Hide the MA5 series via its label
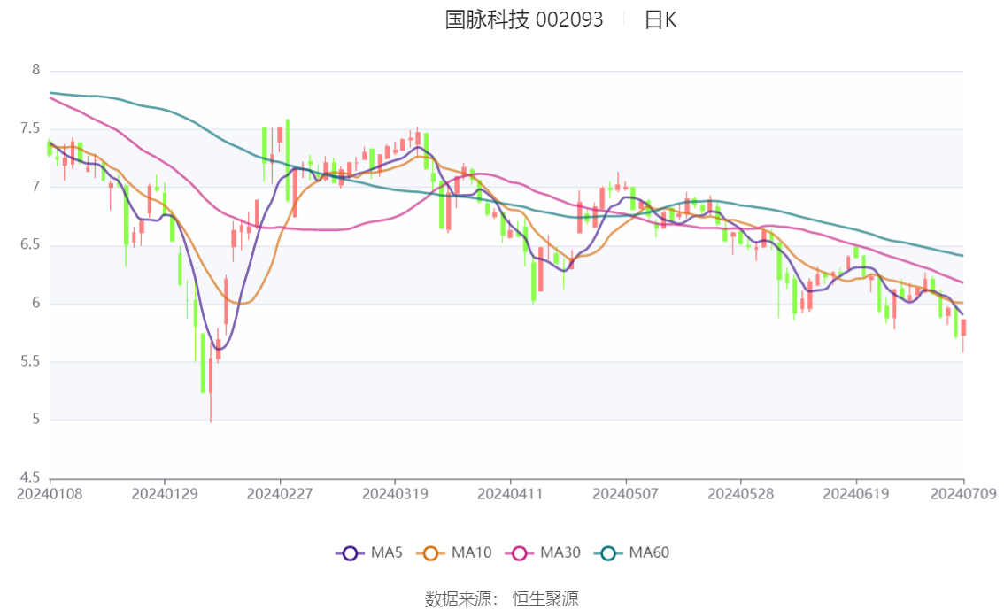Image resolution: width=1004 pixels, height=610 pixels. 387,553
